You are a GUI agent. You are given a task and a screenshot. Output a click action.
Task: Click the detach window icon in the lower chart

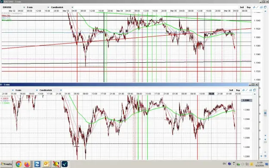coord(254,90)
